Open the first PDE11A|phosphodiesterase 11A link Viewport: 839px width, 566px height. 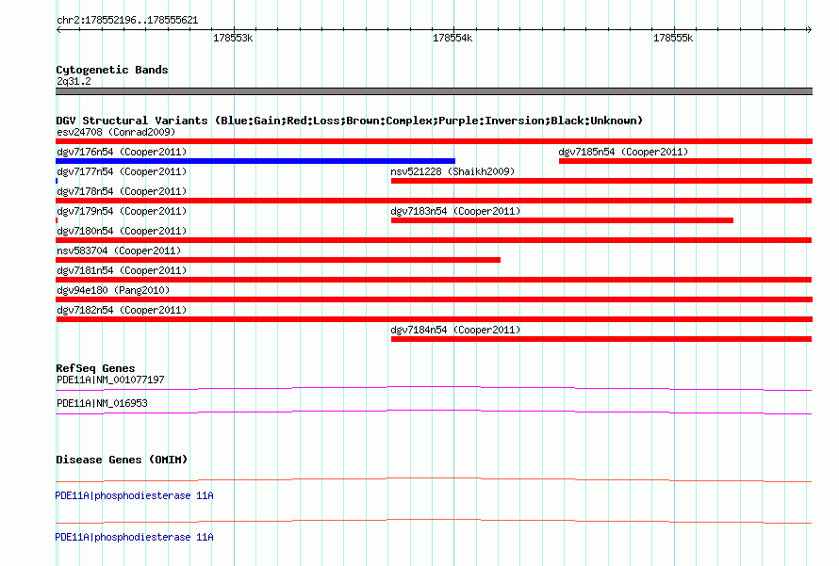point(134,496)
